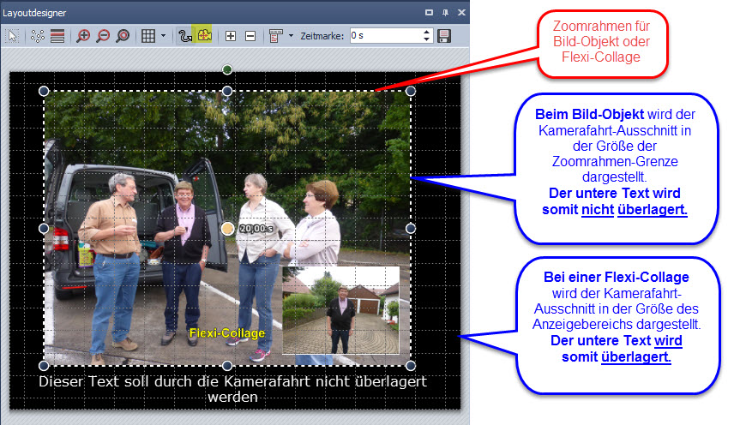Reset zoom with the third magnifier icon
The width and height of the screenshot is (740, 425).
(123, 36)
